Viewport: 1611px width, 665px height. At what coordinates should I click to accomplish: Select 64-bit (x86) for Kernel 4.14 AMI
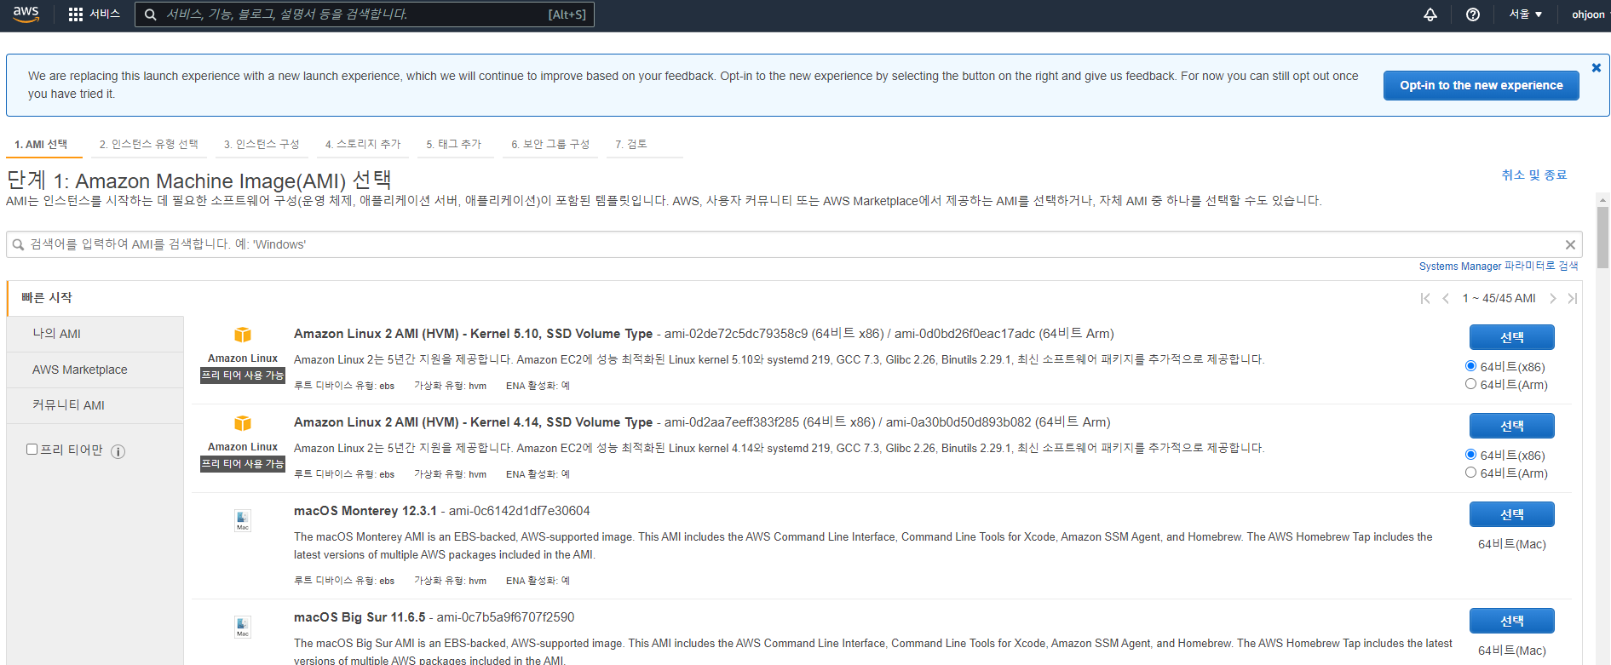1470,455
